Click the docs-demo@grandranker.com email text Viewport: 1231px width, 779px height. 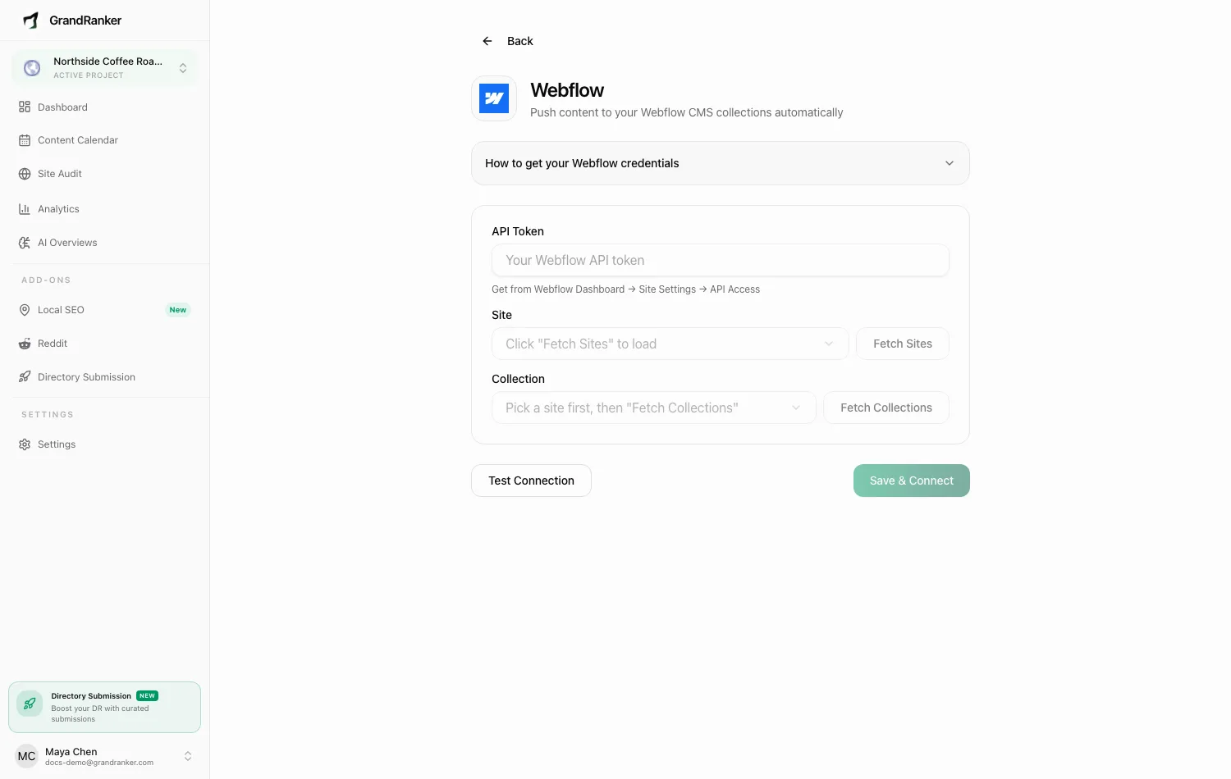(99, 763)
